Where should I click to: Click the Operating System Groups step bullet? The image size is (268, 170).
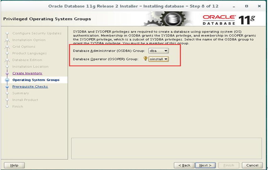point(7,80)
